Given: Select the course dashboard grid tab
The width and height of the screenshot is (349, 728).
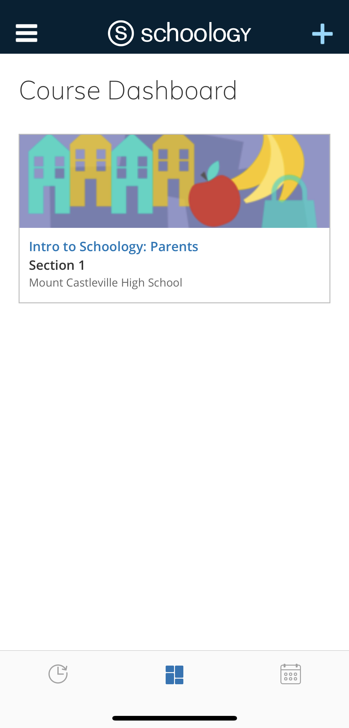Looking at the screenshot, I should (174, 675).
